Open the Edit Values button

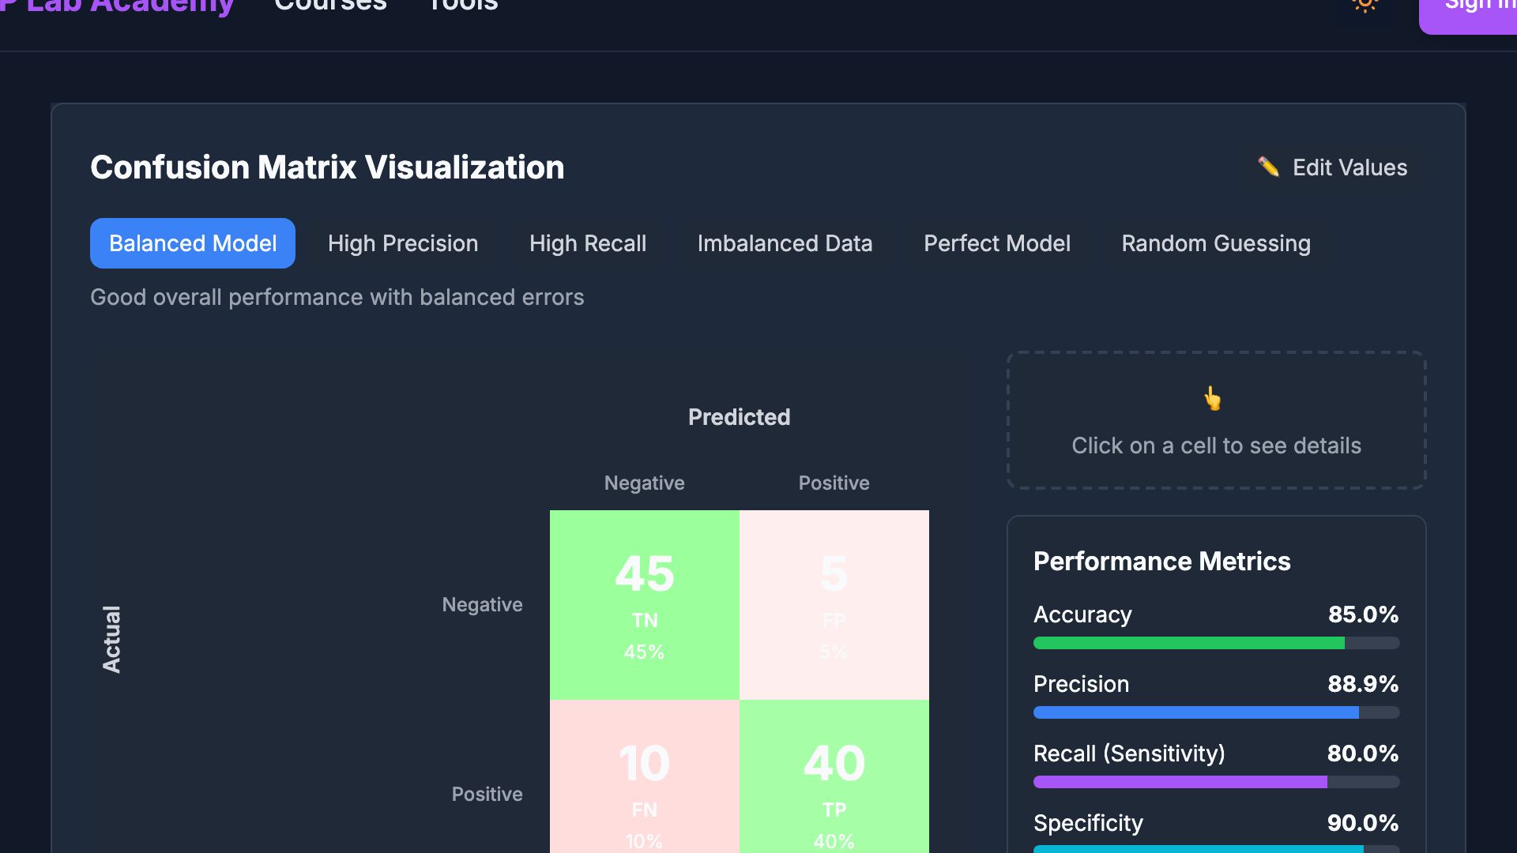point(1332,167)
